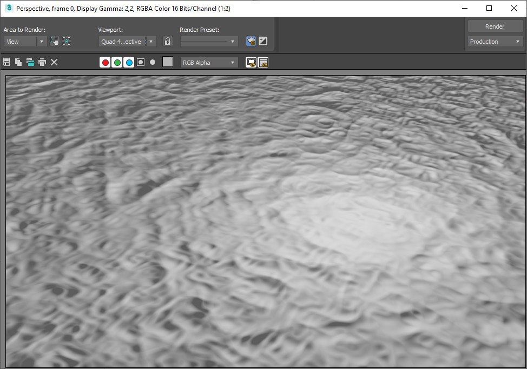Open the Render Preset dropdown
The image size is (527, 369).
pos(209,42)
